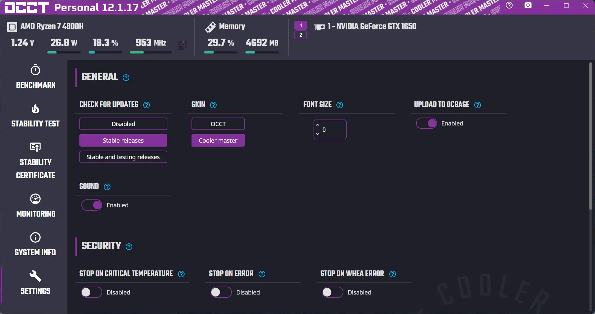The height and width of the screenshot is (314, 595).
Task: Click the Memory heading label
Action: click(x=232, y=26)
